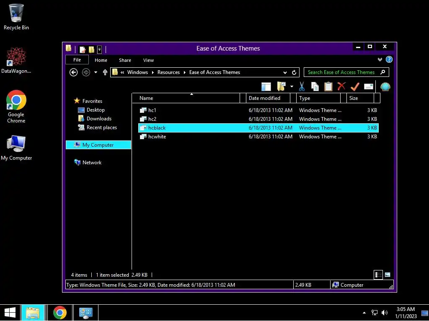
Task: Select the hc1 theme file
Action: [x=258, y=110]
